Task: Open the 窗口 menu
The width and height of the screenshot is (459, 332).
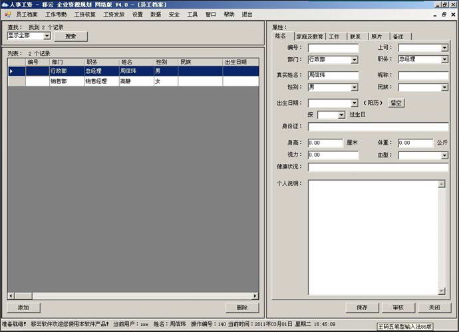Action: (x=210, y=15)
